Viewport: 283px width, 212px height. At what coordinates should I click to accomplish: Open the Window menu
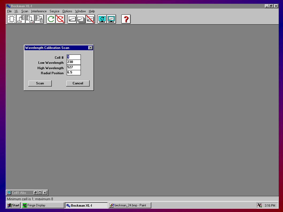(x=80, y=11)
